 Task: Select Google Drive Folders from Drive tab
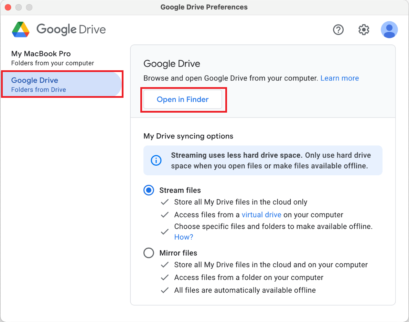point(62,84)
